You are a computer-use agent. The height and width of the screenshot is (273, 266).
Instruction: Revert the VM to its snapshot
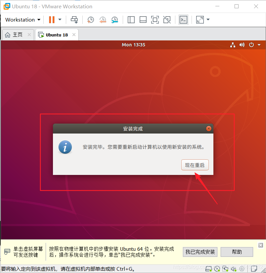coord(103,20)
